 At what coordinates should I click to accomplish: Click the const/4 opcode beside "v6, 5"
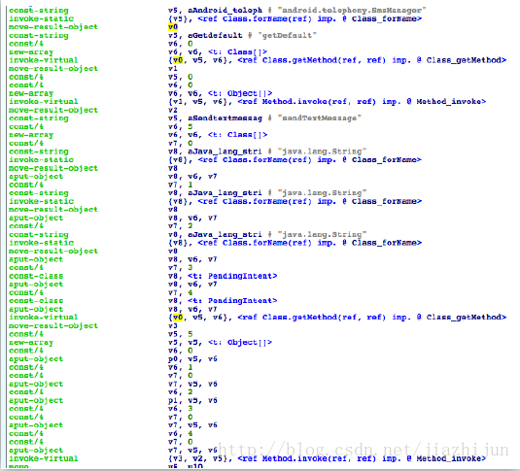(26, 126)
